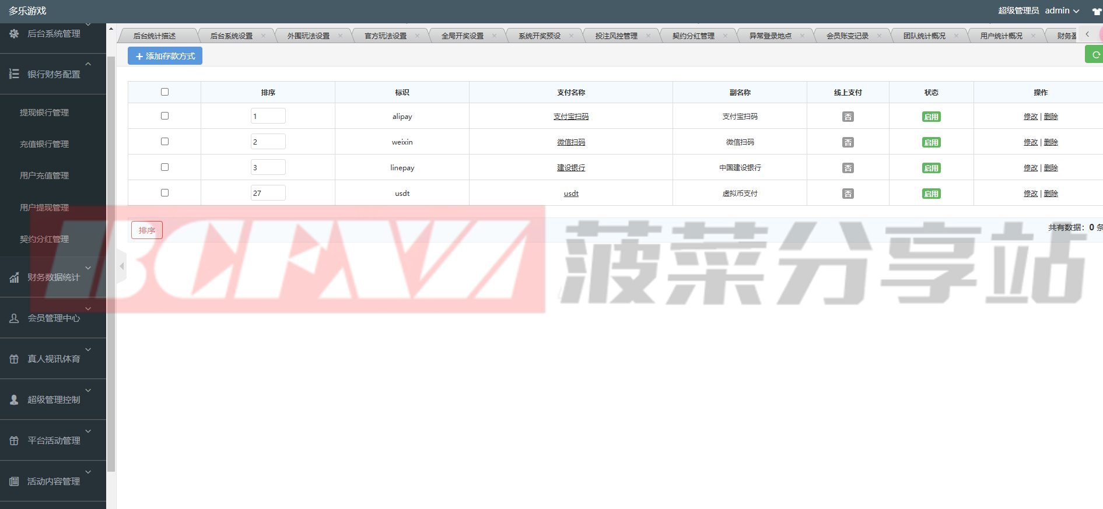Open the admin user dropdown menu
Viewport: 1103px width, 509px height.
tap(1062, 10)
